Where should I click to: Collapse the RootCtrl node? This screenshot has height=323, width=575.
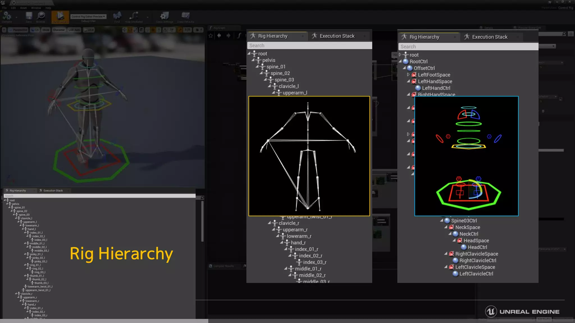tap(400, 61)
